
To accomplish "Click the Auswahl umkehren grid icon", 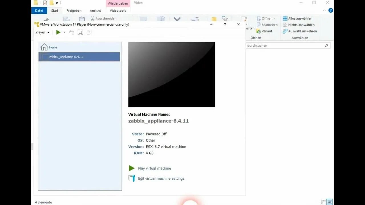I will point(285,31).
